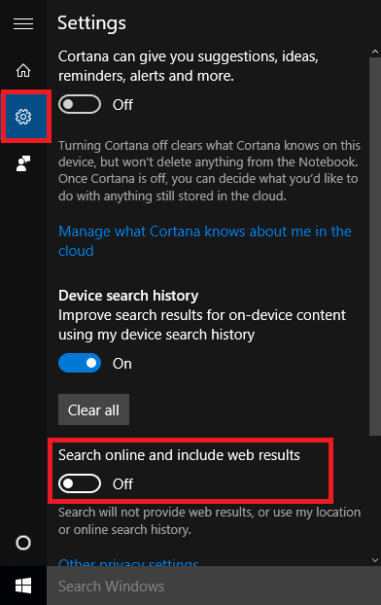Enable Search online and include web results
381x605 pixels.
[80, 483]
